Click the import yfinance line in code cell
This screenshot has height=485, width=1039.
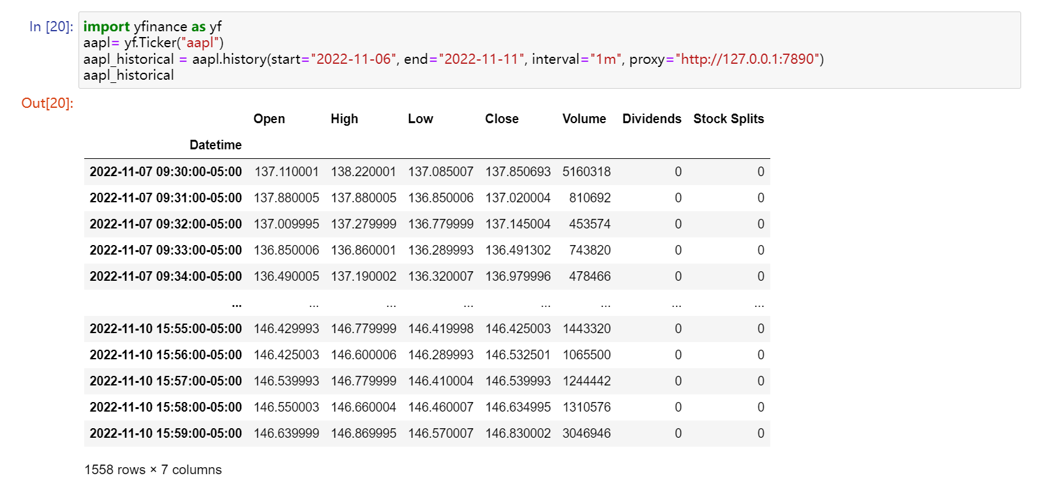(x=153, y=27)
